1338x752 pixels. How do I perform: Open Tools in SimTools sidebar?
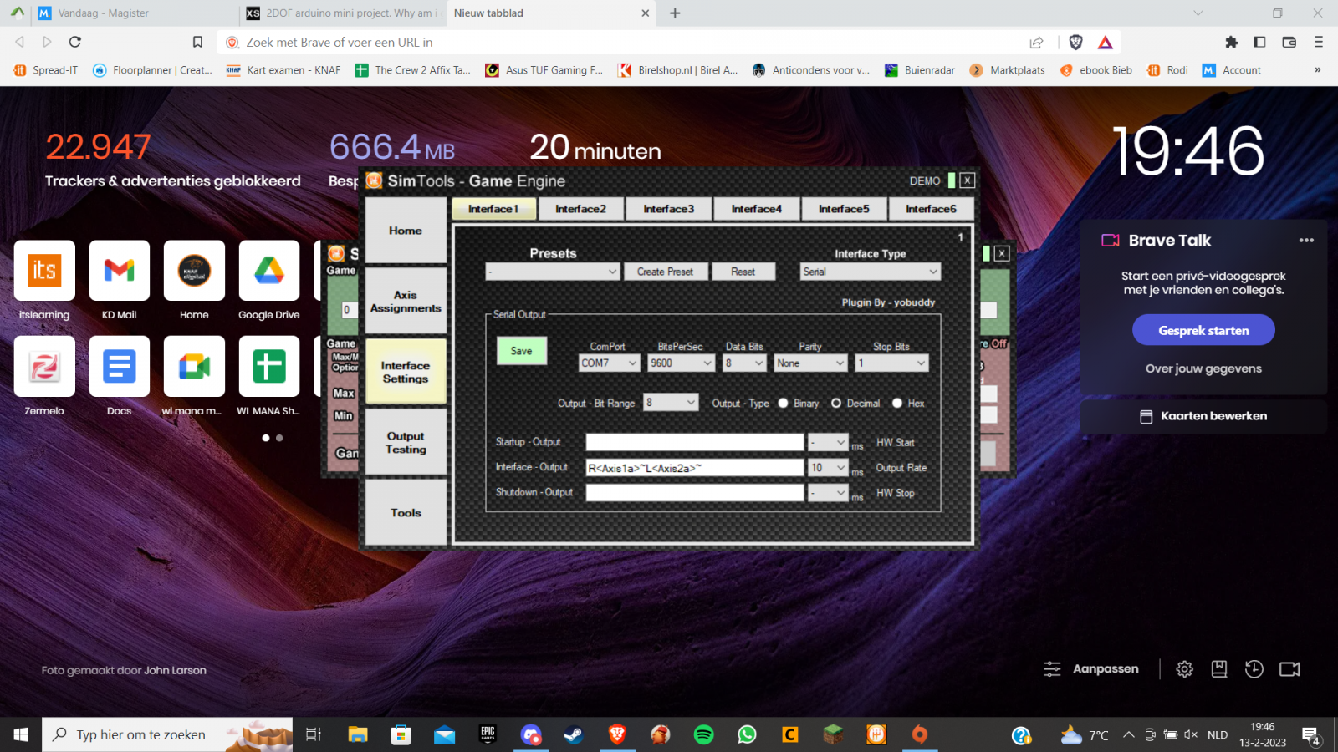(406, 513)
